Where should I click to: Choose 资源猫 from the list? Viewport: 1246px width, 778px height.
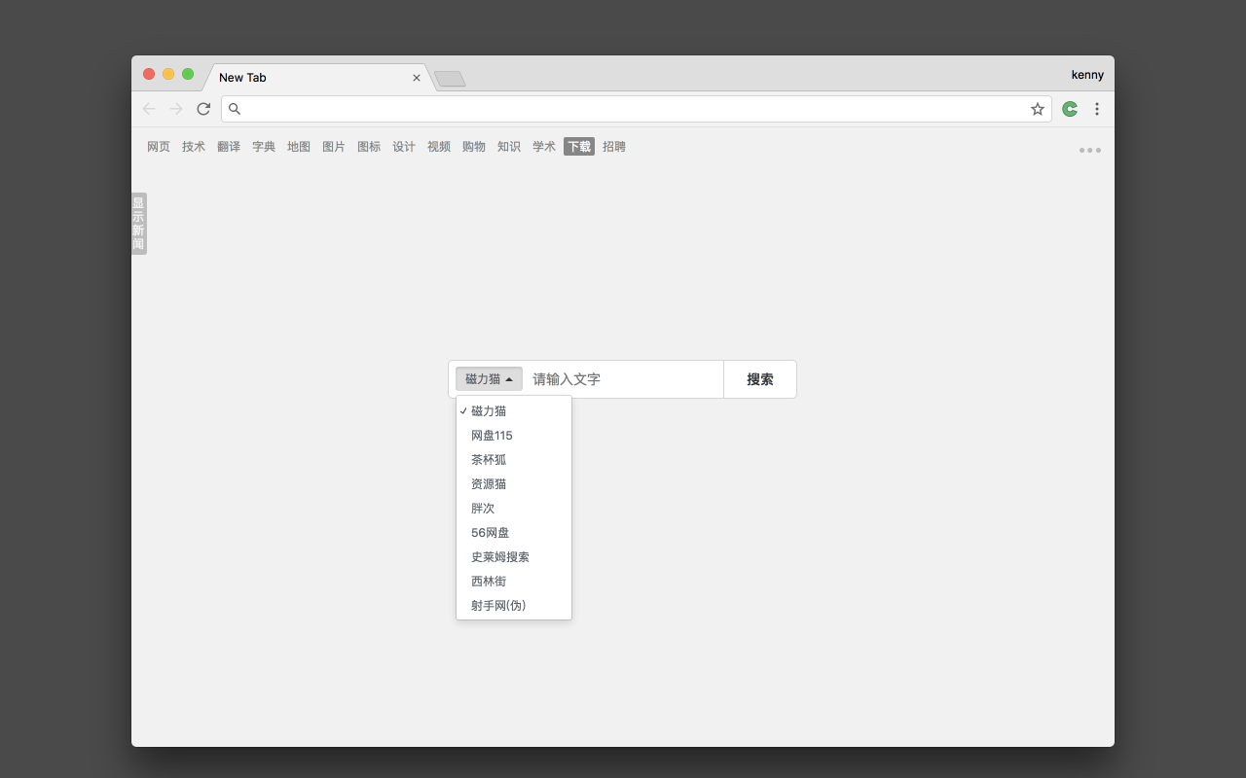pyautogui.click(x=514, y=484)
